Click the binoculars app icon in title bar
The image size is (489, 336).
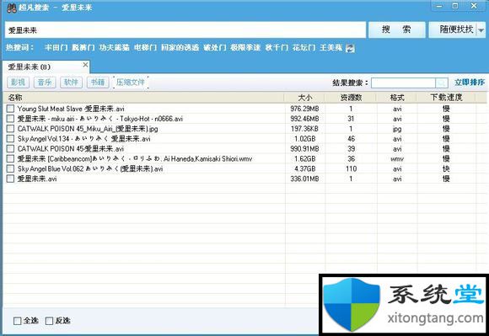coord(12,8)
